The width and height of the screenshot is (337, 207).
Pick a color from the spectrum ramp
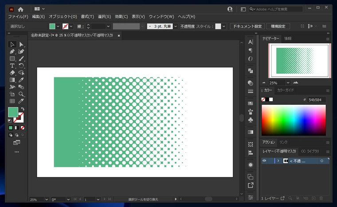(294, 120)
